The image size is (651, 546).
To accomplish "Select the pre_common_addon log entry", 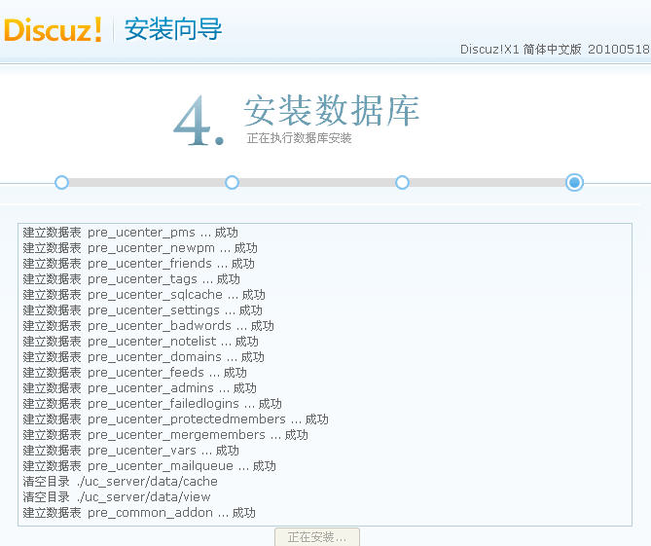I will coord(139,513).
